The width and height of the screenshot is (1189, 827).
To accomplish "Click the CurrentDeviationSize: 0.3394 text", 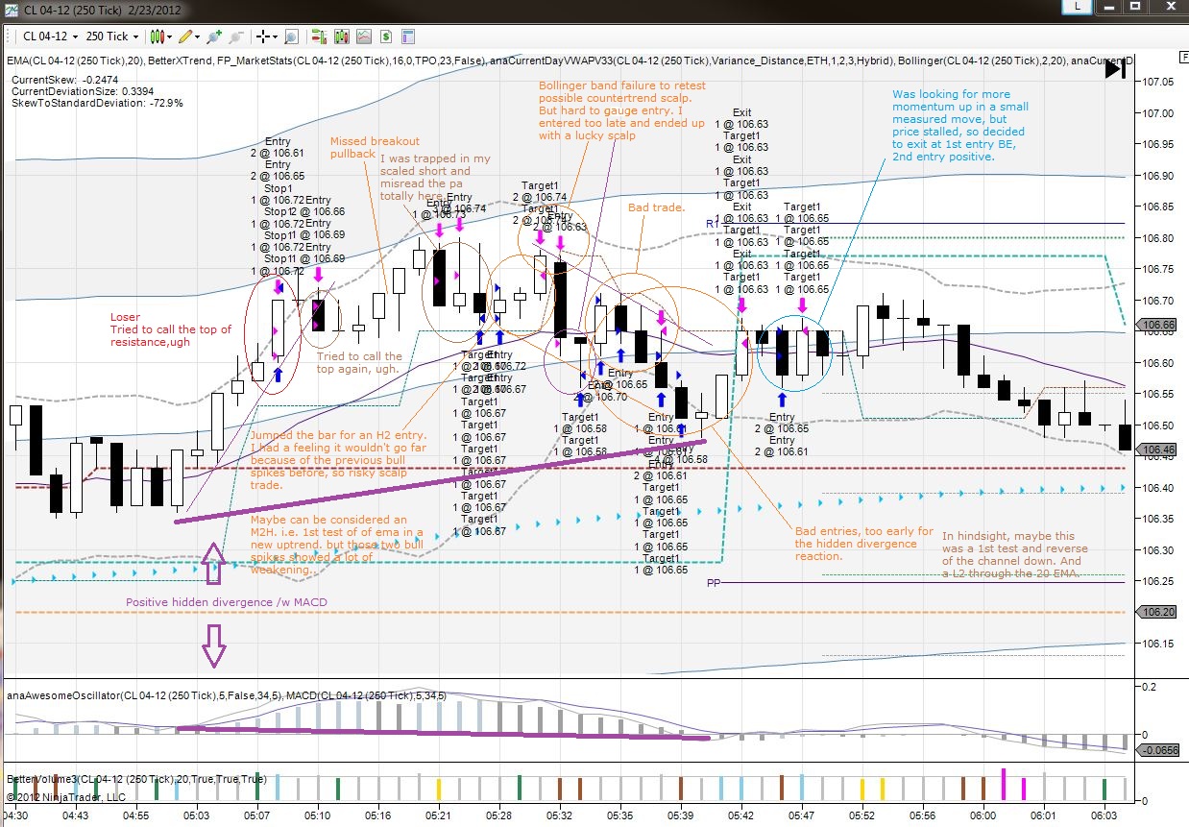I will [x=82, y=91].
